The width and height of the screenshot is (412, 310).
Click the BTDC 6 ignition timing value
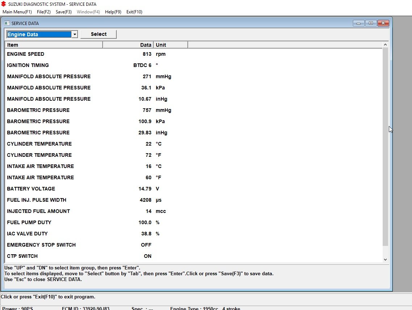click(142, 65)
